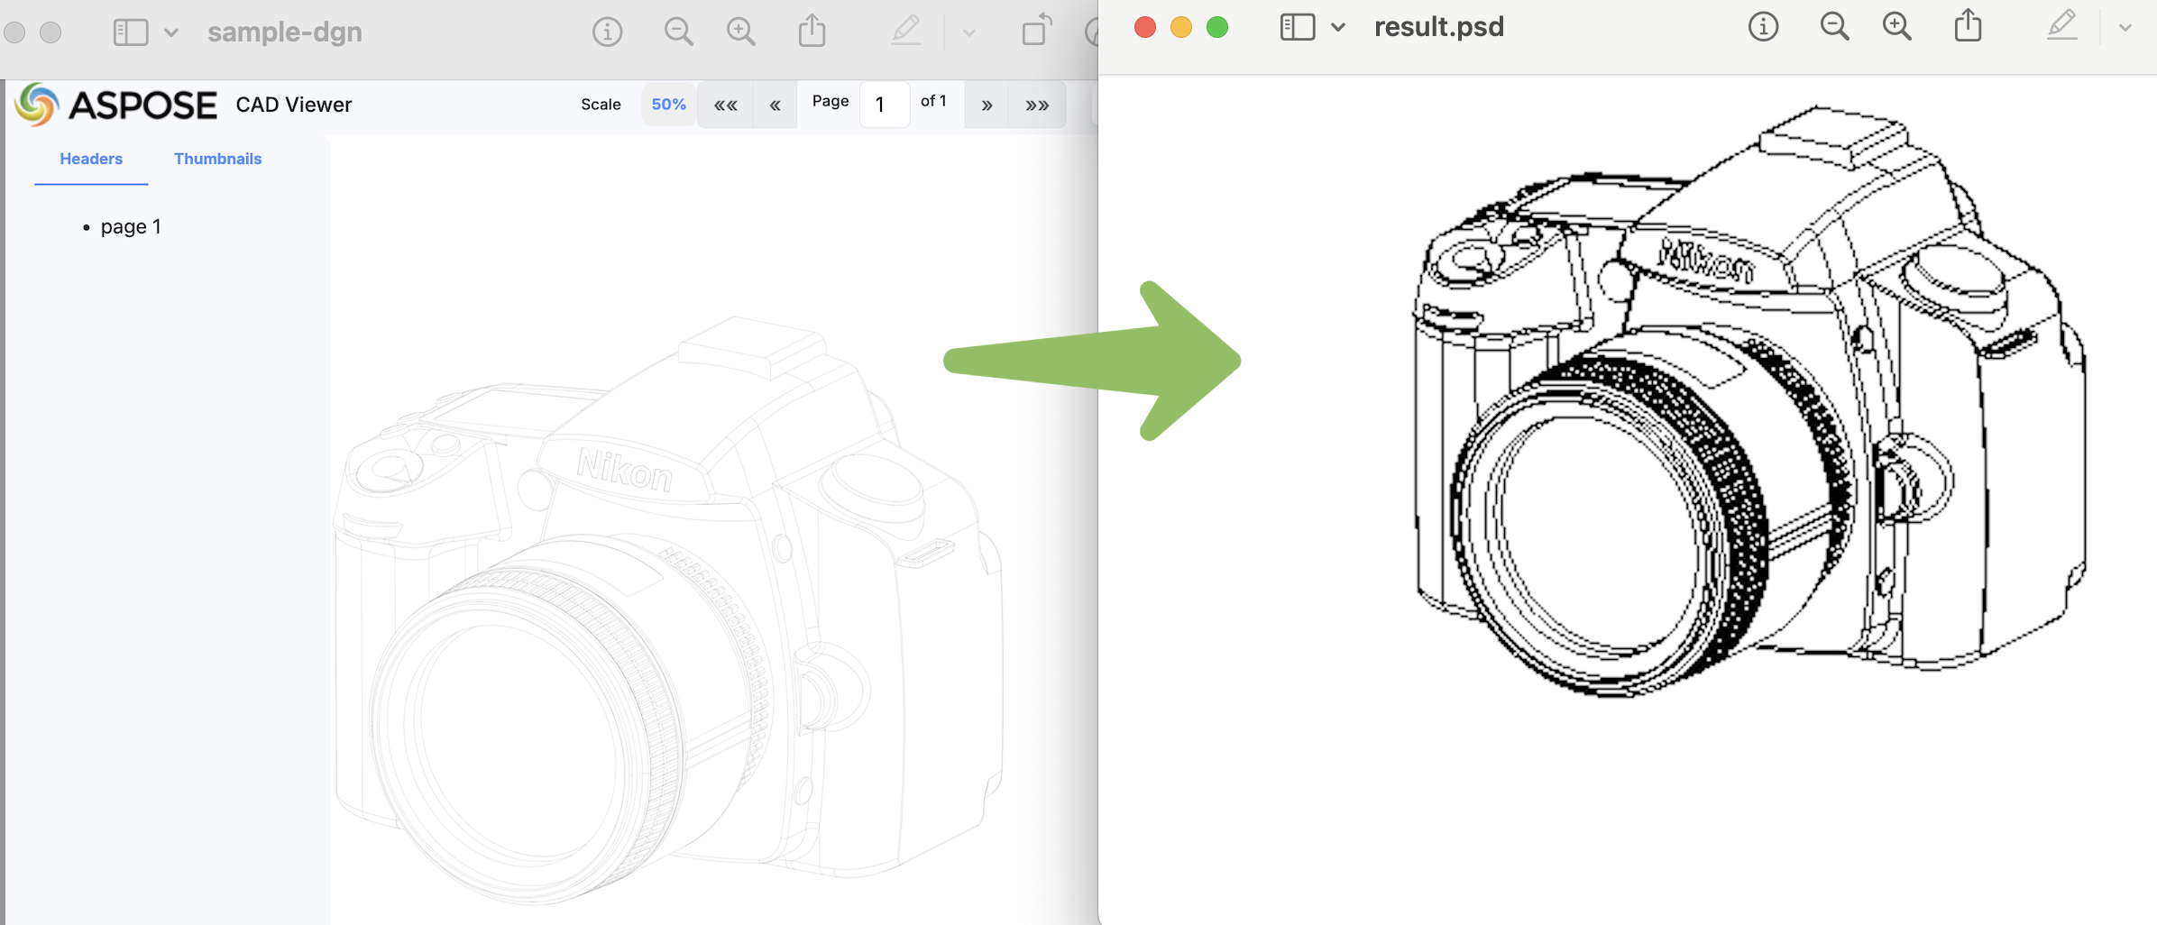Viewport: 2157px width, 925px height.
Task: Zoom out in sample-dgn window
Action: point(678,32)
